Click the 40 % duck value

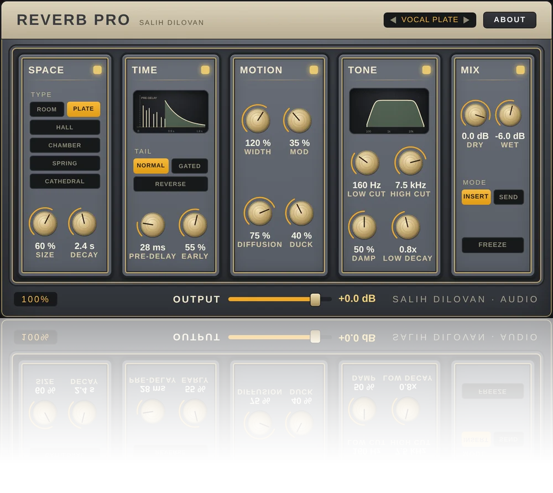301,235
